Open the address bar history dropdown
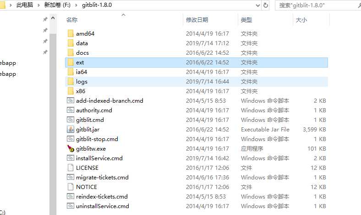The width and height of the screenshot is (361, 215). coord(258,5)
